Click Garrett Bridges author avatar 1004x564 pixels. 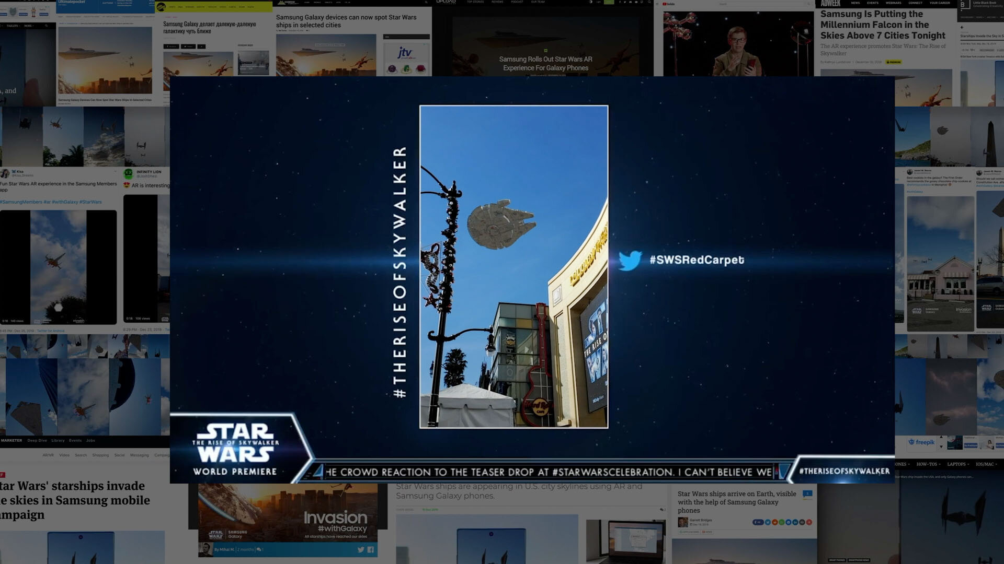click(682, 522)
